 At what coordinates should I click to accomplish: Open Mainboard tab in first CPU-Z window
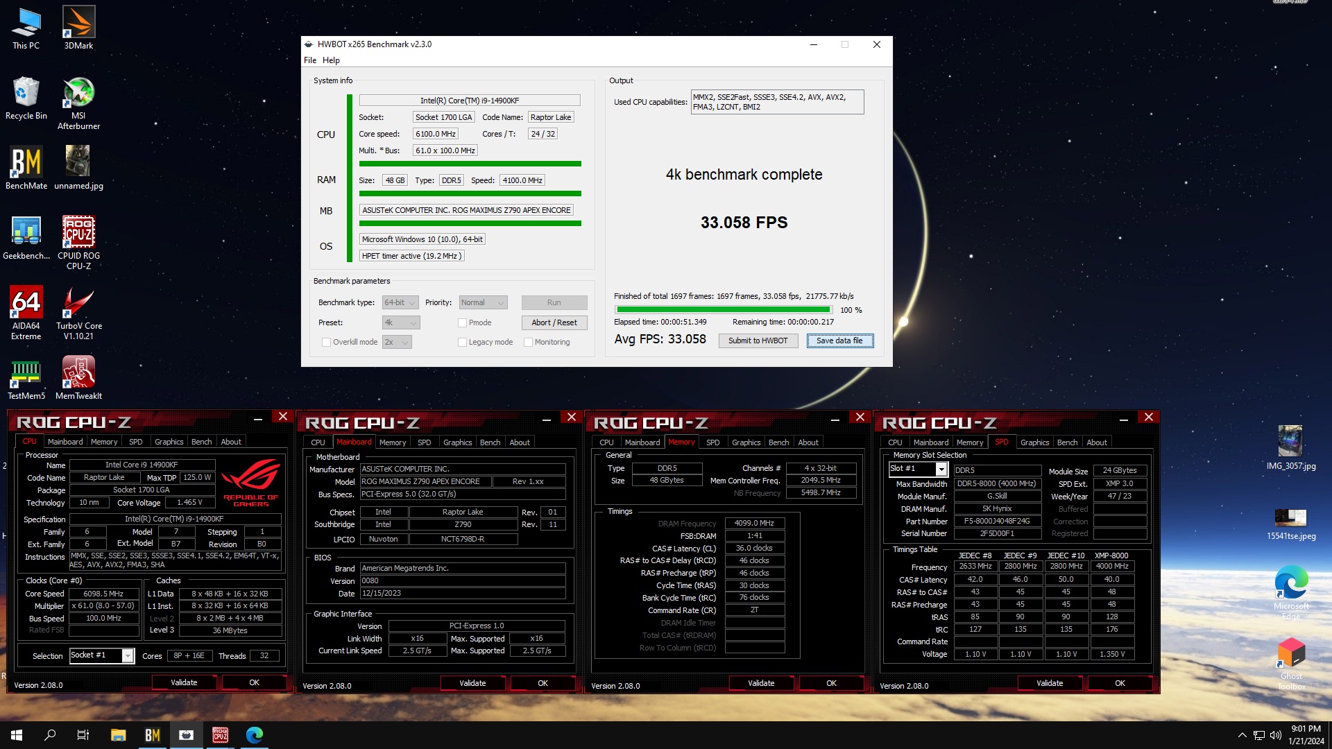[65, 442]
